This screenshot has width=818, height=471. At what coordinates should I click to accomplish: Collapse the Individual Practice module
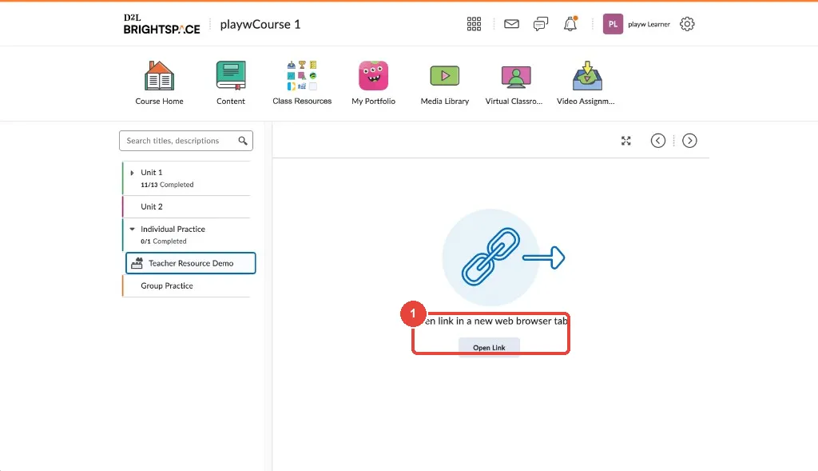coord(132,229)
